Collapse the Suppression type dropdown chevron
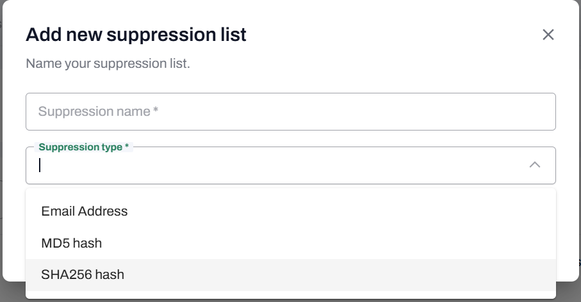 [535, 165]
